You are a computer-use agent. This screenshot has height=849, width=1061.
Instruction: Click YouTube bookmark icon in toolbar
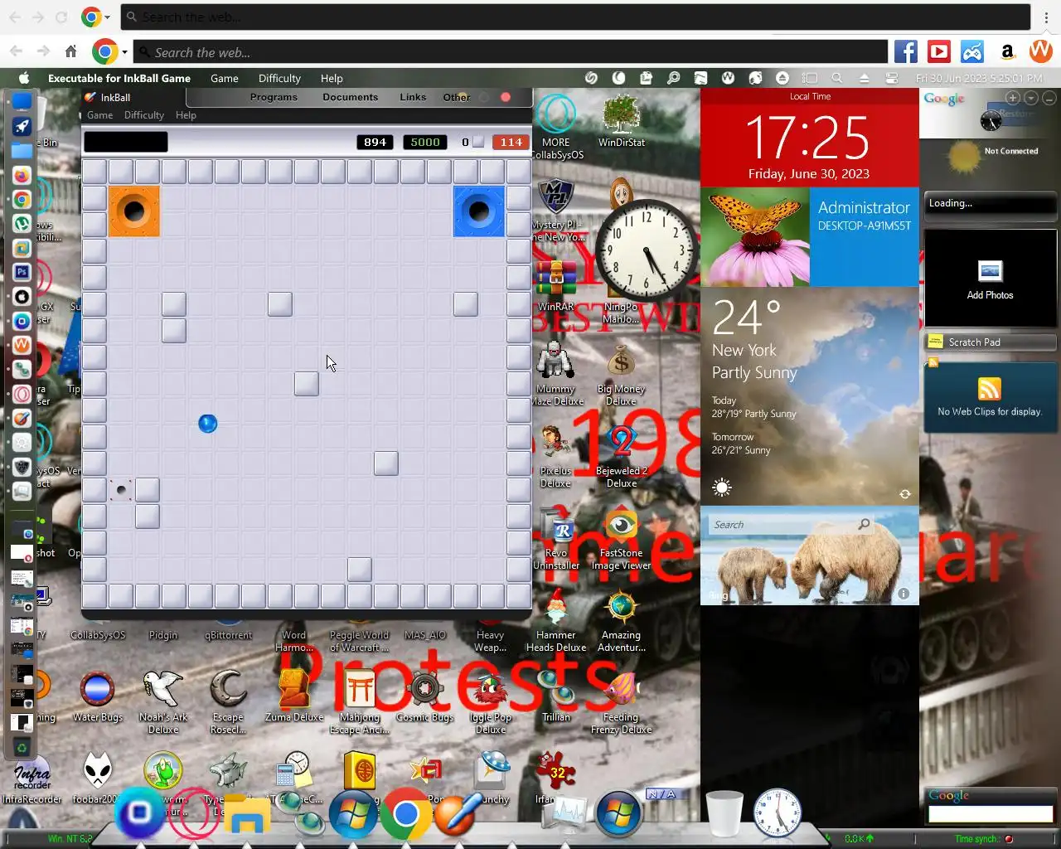point(939,51)
